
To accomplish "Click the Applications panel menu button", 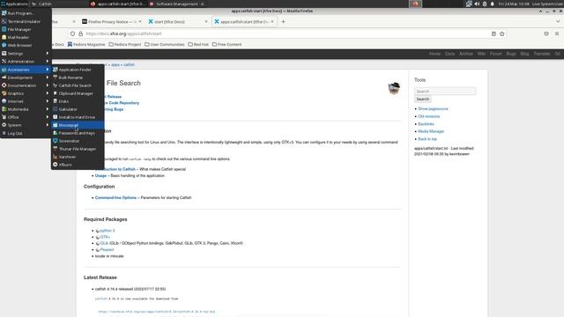I will point(14,4).
